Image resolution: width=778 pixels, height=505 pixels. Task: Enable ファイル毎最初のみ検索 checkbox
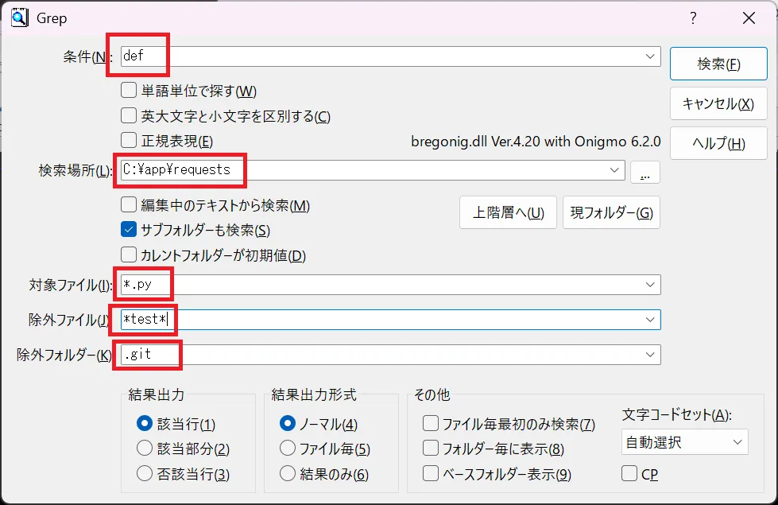[431, 424]
